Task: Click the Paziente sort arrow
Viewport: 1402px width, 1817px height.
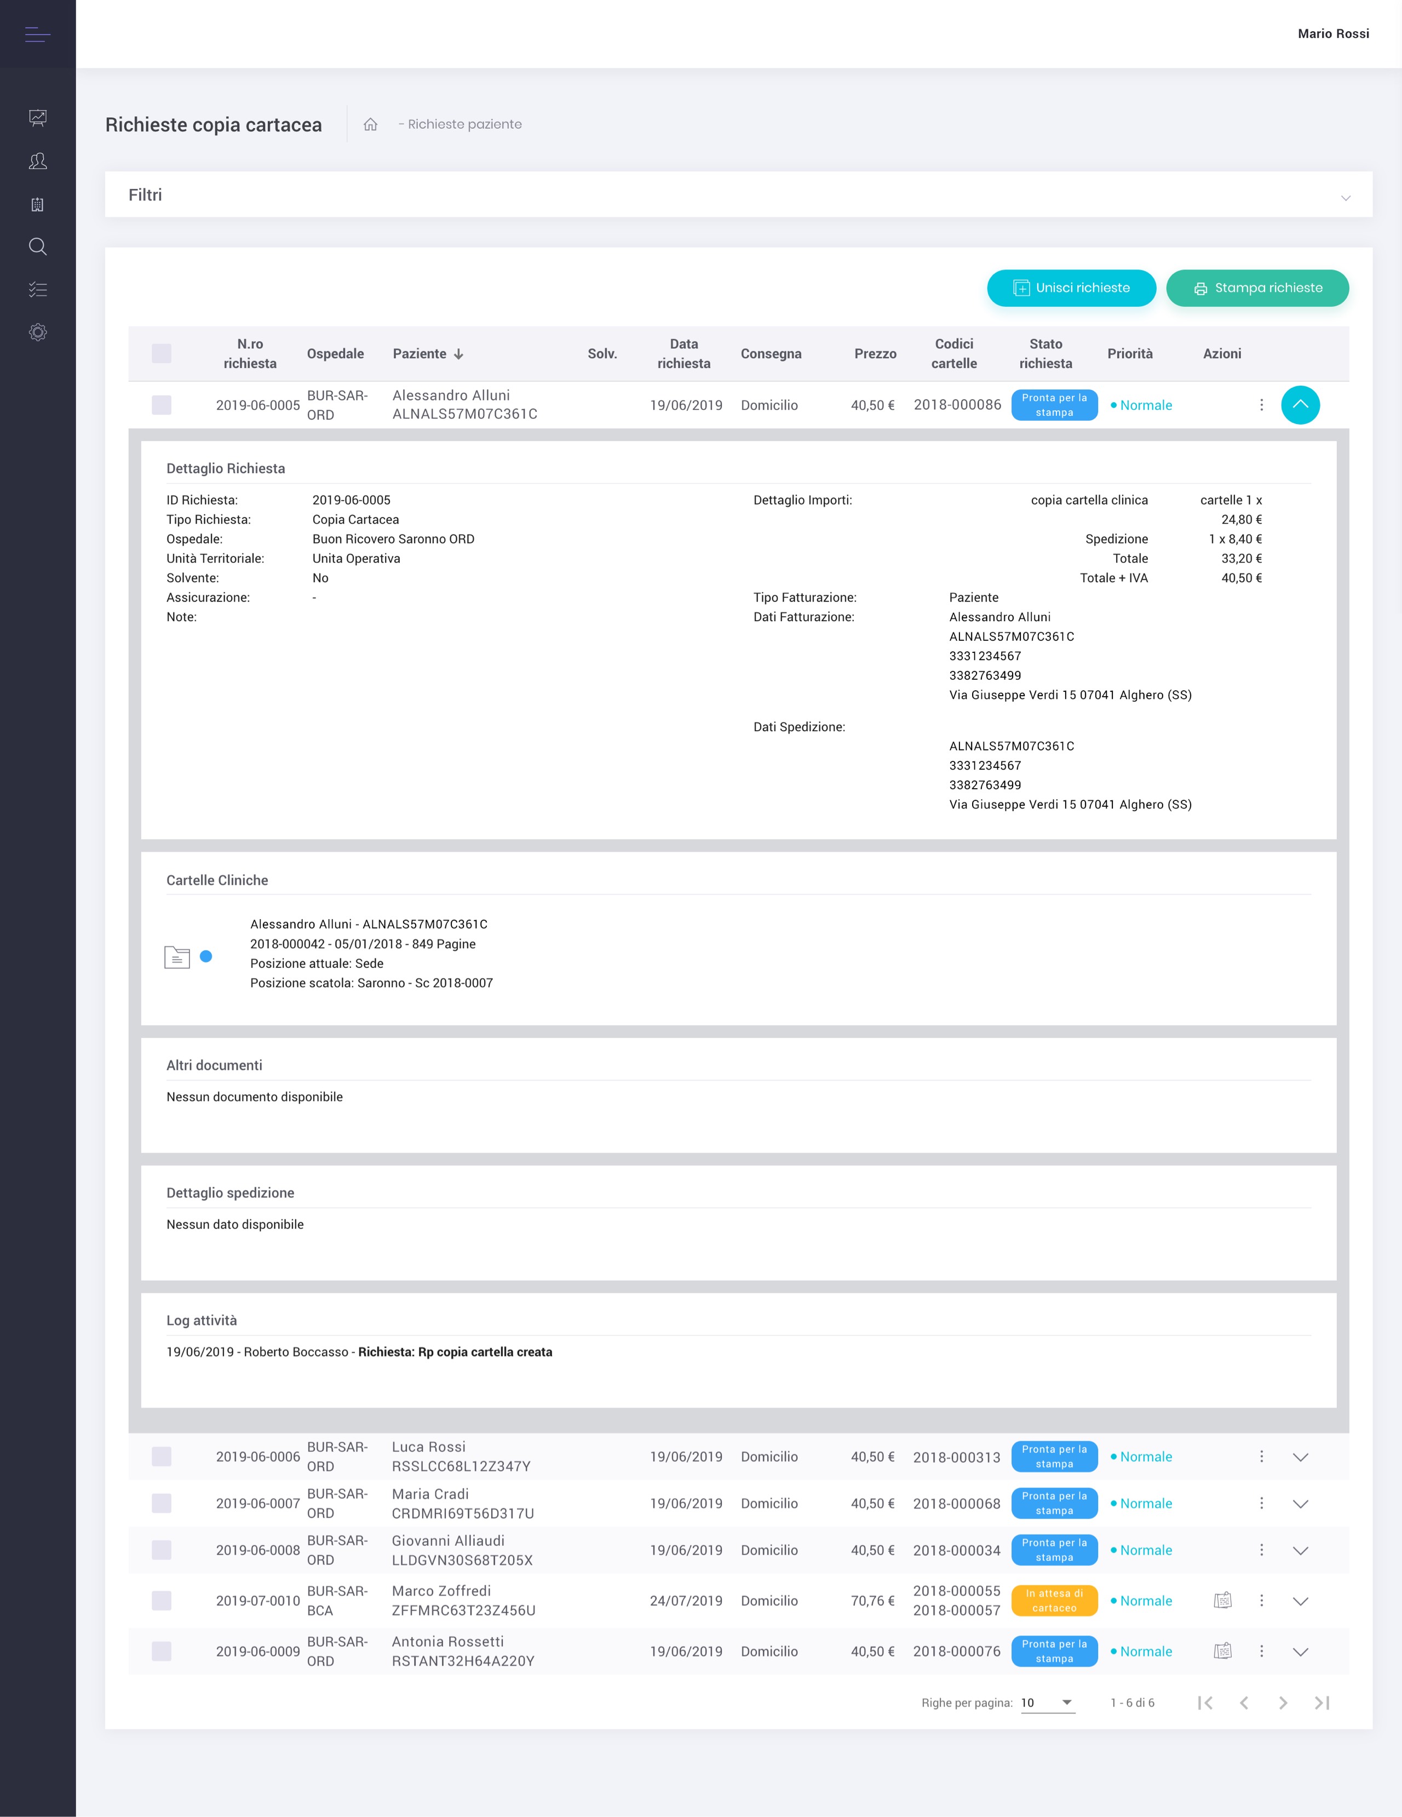Action: pyautogui.click(x=458, y=353)
